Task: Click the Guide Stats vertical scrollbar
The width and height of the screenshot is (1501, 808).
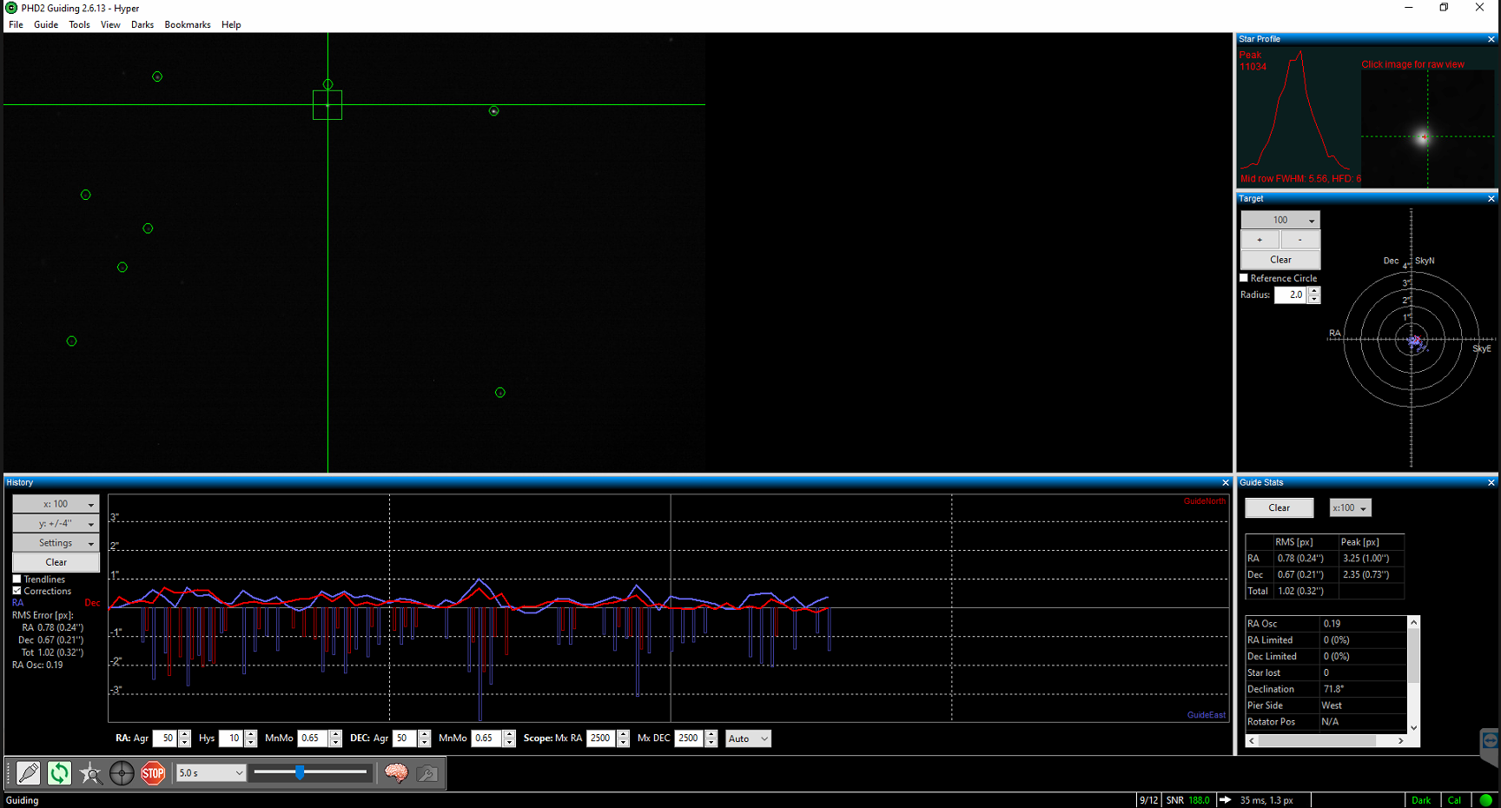Action: 1413,674
